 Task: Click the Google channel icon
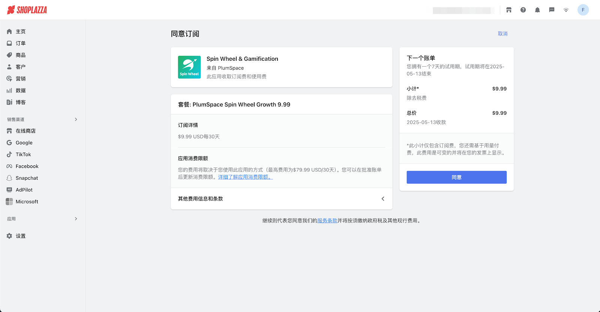pos(9,143)
